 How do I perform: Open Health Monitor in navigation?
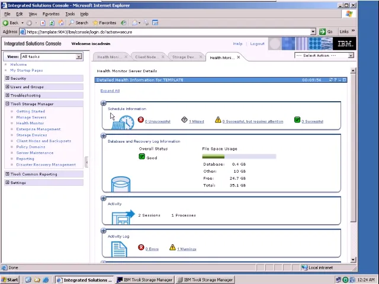30,123
